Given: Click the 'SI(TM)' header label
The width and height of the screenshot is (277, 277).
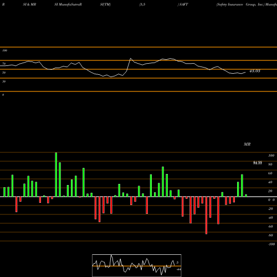Looking at the screenshot, I should click(105, 4).
